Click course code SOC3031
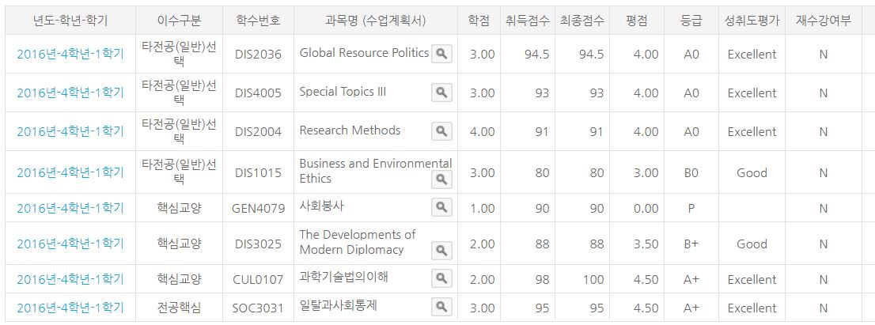Viewport: 875px width, 325px height. click(259, 308)
